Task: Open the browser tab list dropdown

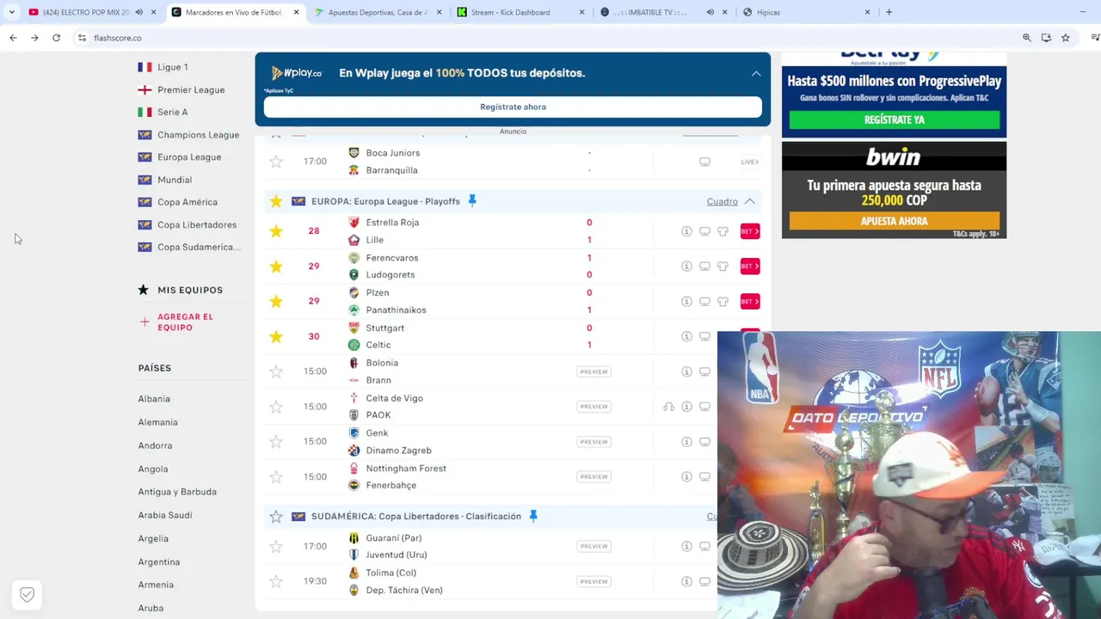Action: coord(11,12)
